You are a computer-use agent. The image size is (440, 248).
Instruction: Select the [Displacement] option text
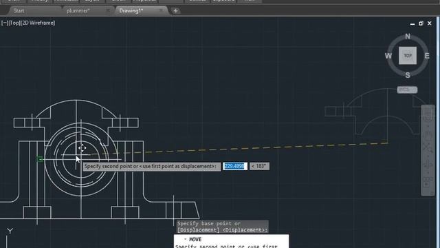[199, 230]
